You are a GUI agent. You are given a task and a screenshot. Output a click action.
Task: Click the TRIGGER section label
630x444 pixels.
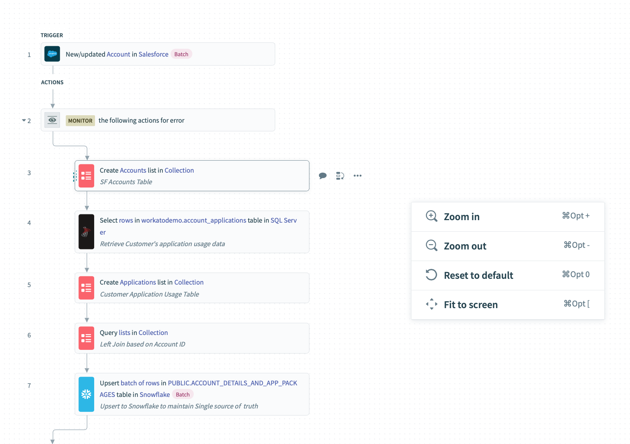tap(52, 35)
